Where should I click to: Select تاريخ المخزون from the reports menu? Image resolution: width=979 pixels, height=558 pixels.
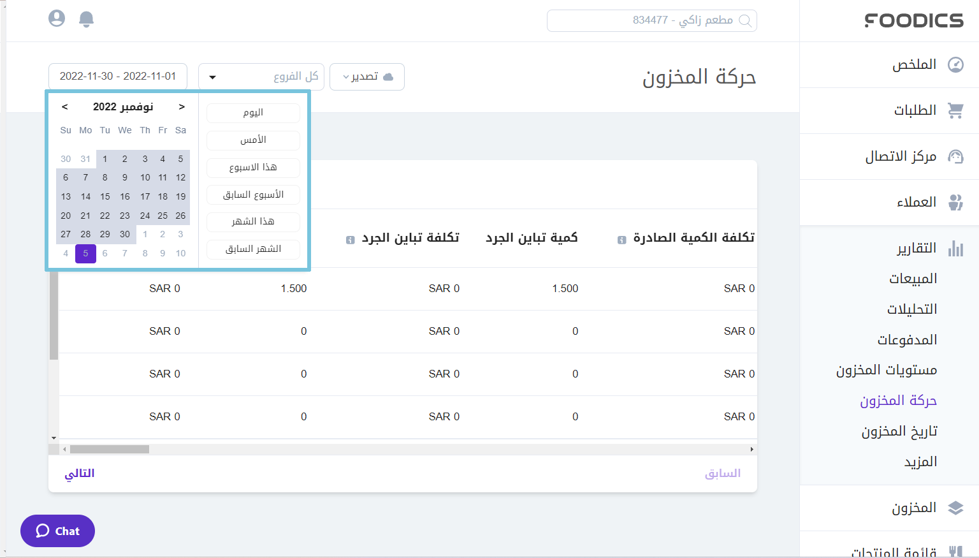pos(899,430)
